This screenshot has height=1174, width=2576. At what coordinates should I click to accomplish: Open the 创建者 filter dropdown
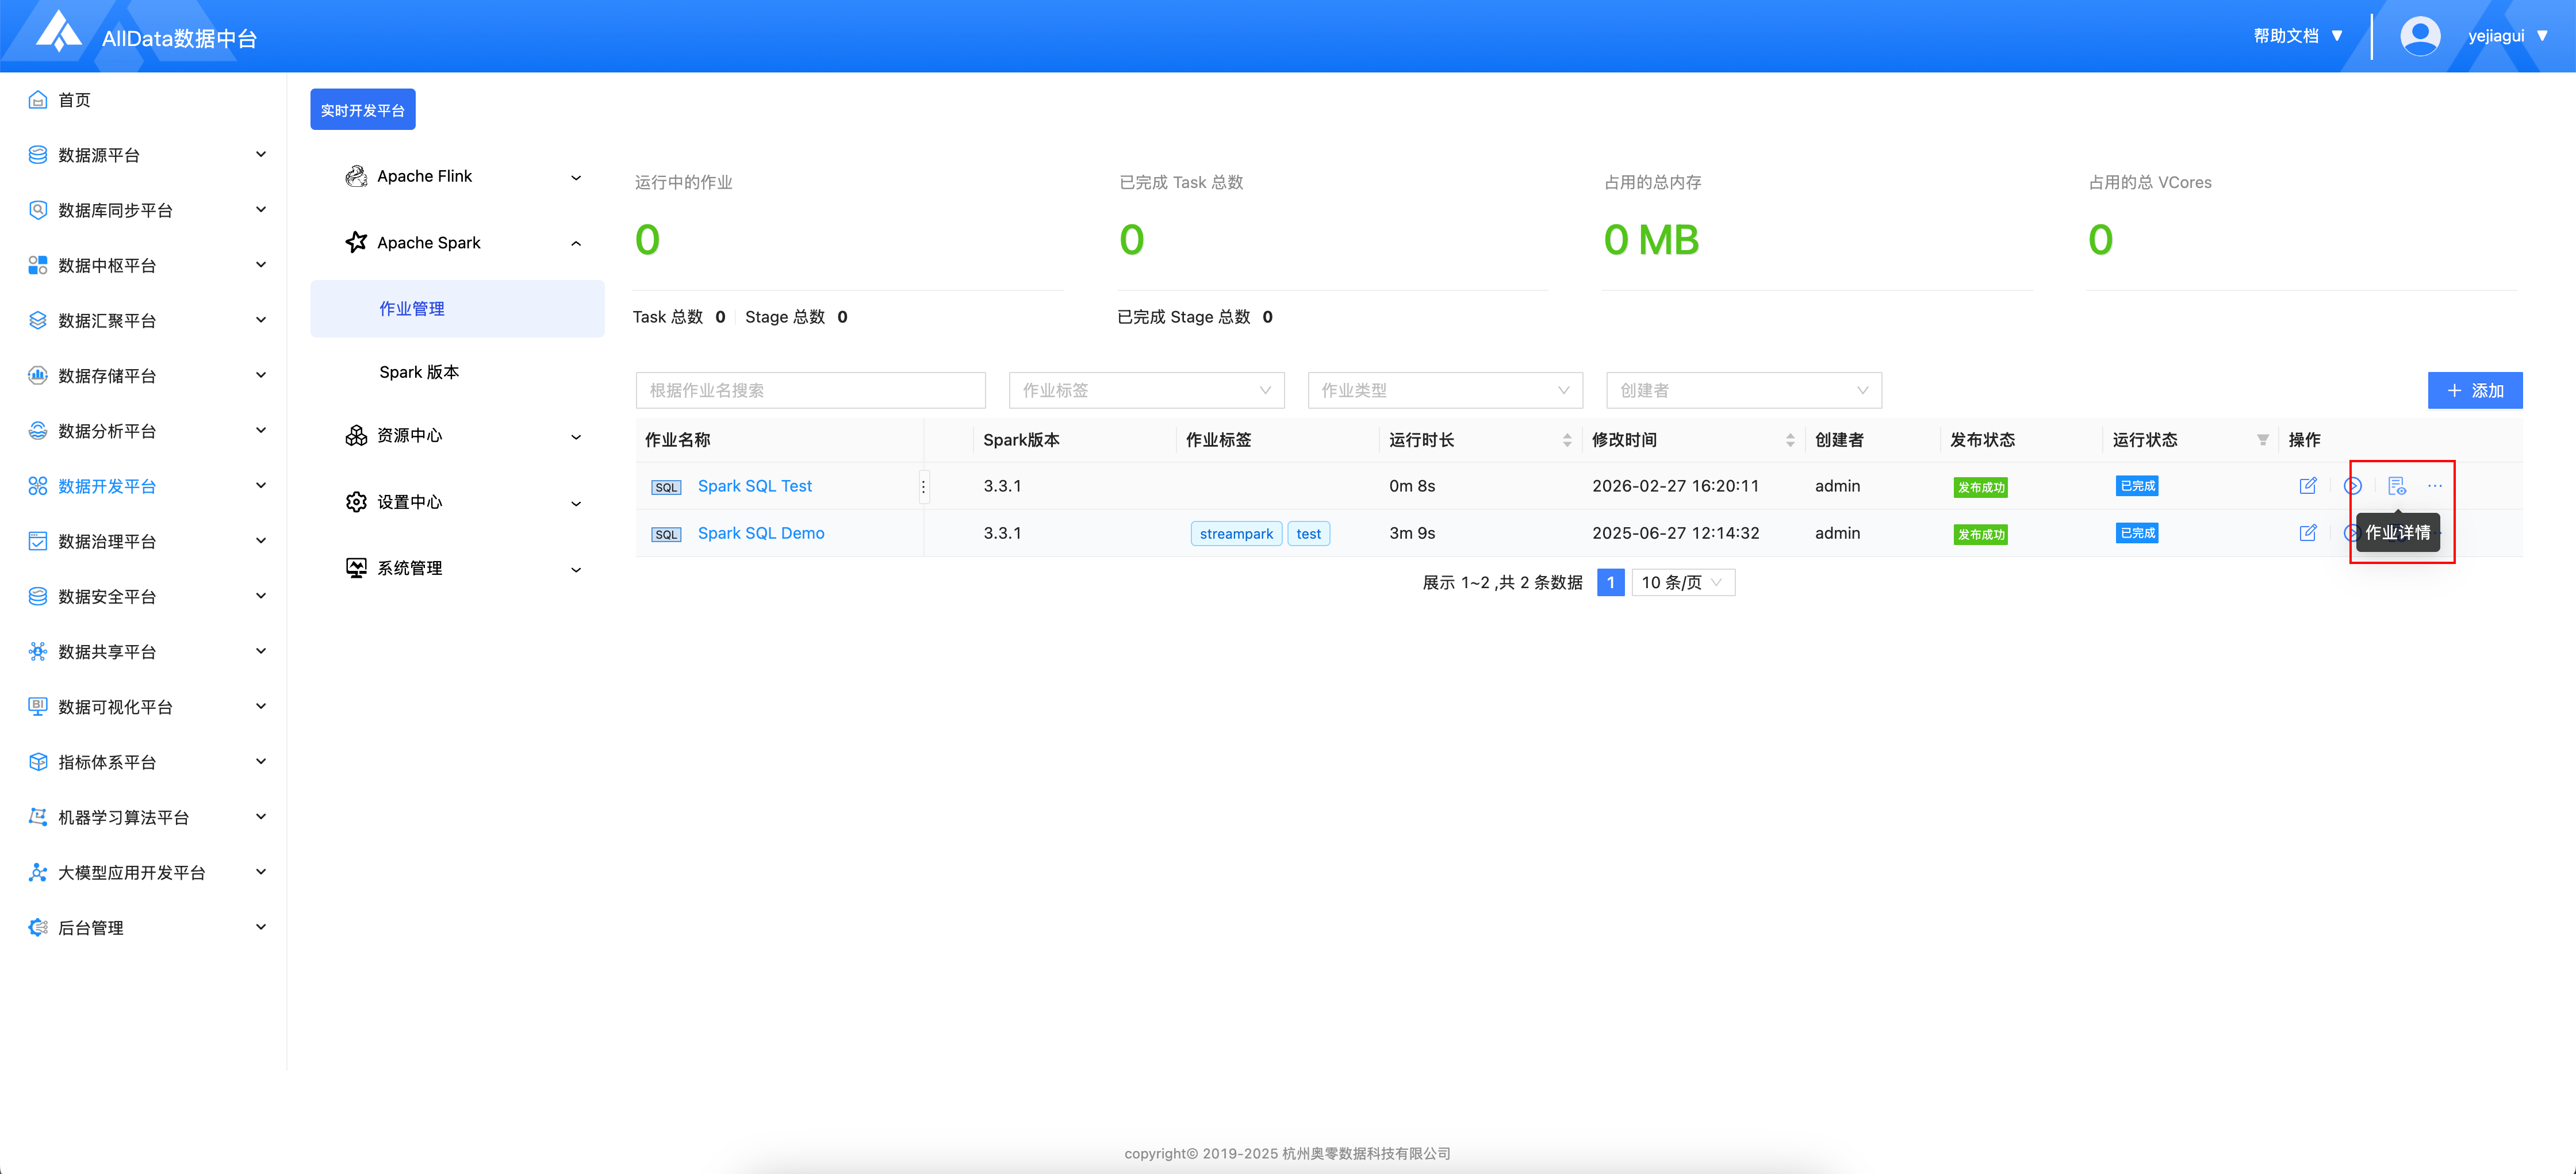[1743, 390]
